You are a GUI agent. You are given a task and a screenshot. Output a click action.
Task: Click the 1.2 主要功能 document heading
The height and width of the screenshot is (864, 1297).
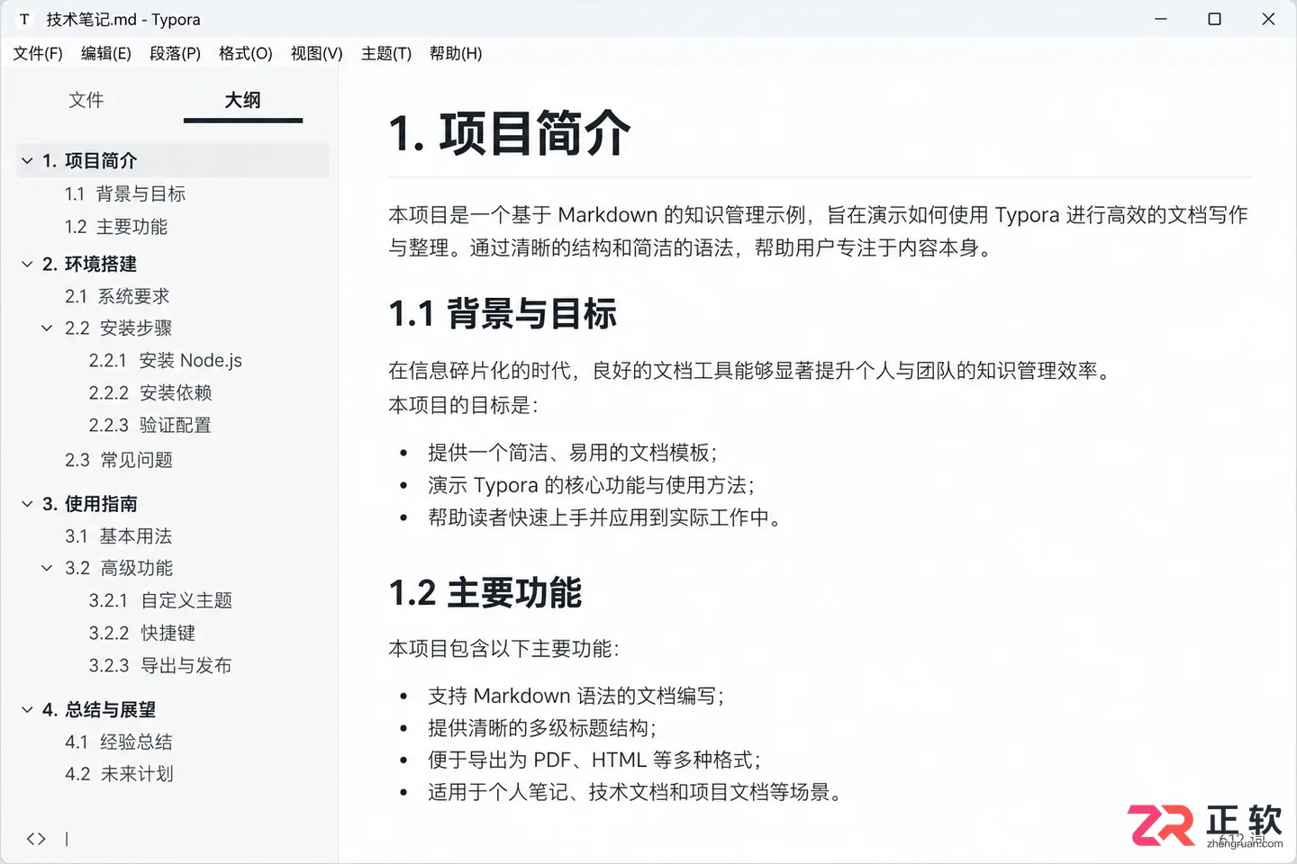(x=485, y=593)
